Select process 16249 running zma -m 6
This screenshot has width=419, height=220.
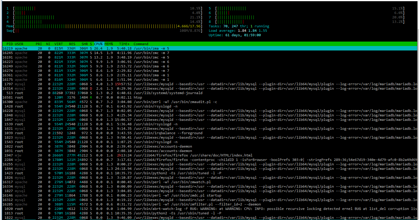click(x=209, y=66)
